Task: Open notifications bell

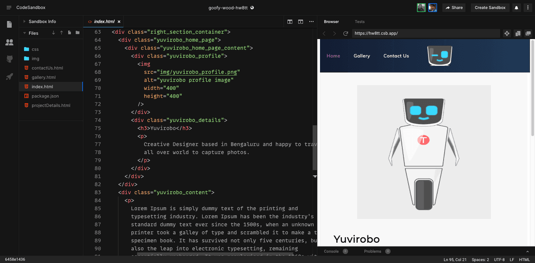Action: (516, 7)
